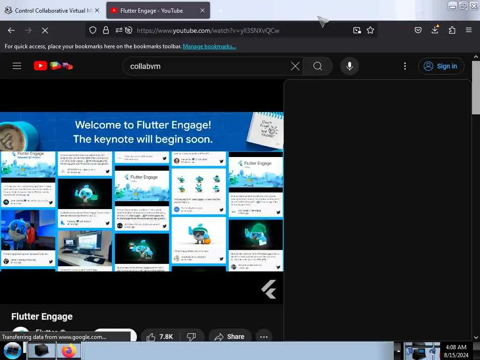Dislike the Flutter Engage video
This screenshot has height=360, width=480.
[192, 337]
